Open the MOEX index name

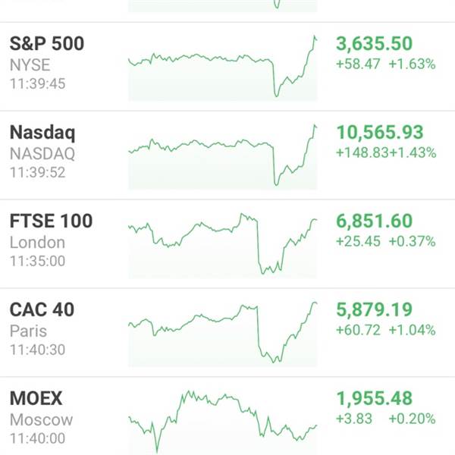pyautogui.click(x=36, y=398)
